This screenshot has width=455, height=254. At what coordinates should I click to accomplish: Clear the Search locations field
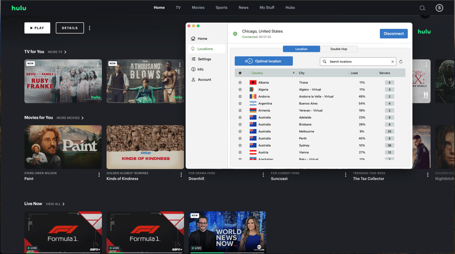click(392, 62)
